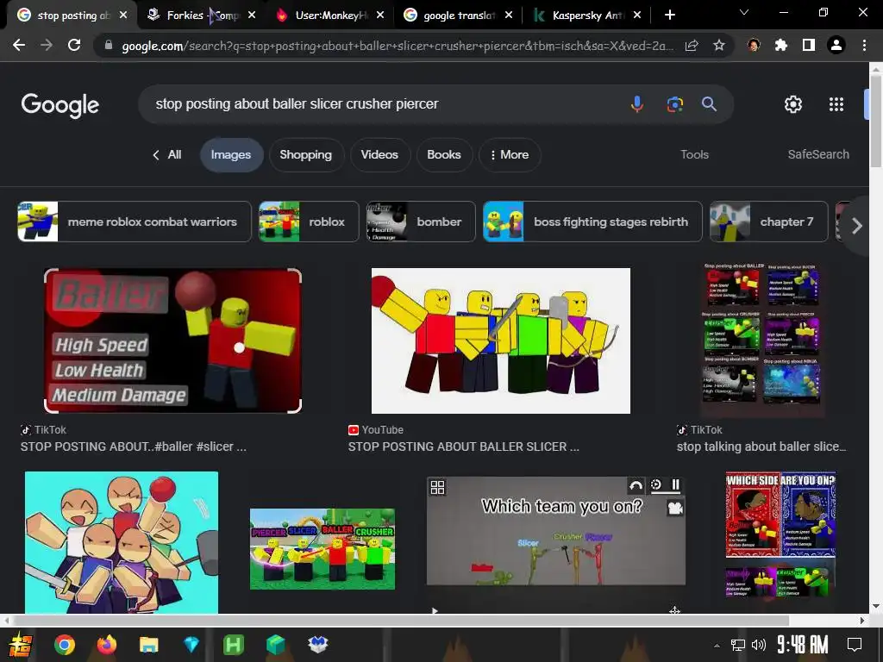
Task: Switch to the google translate tab
Action: coord(459,16)
